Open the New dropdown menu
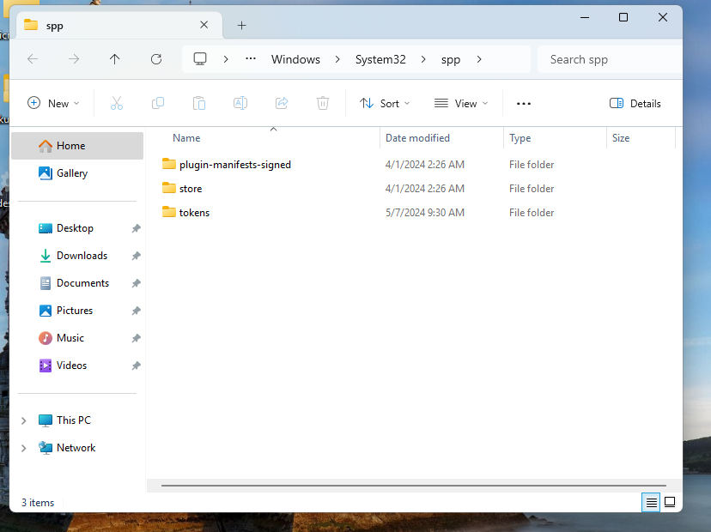The image size is (711, 532). [53, 103]
